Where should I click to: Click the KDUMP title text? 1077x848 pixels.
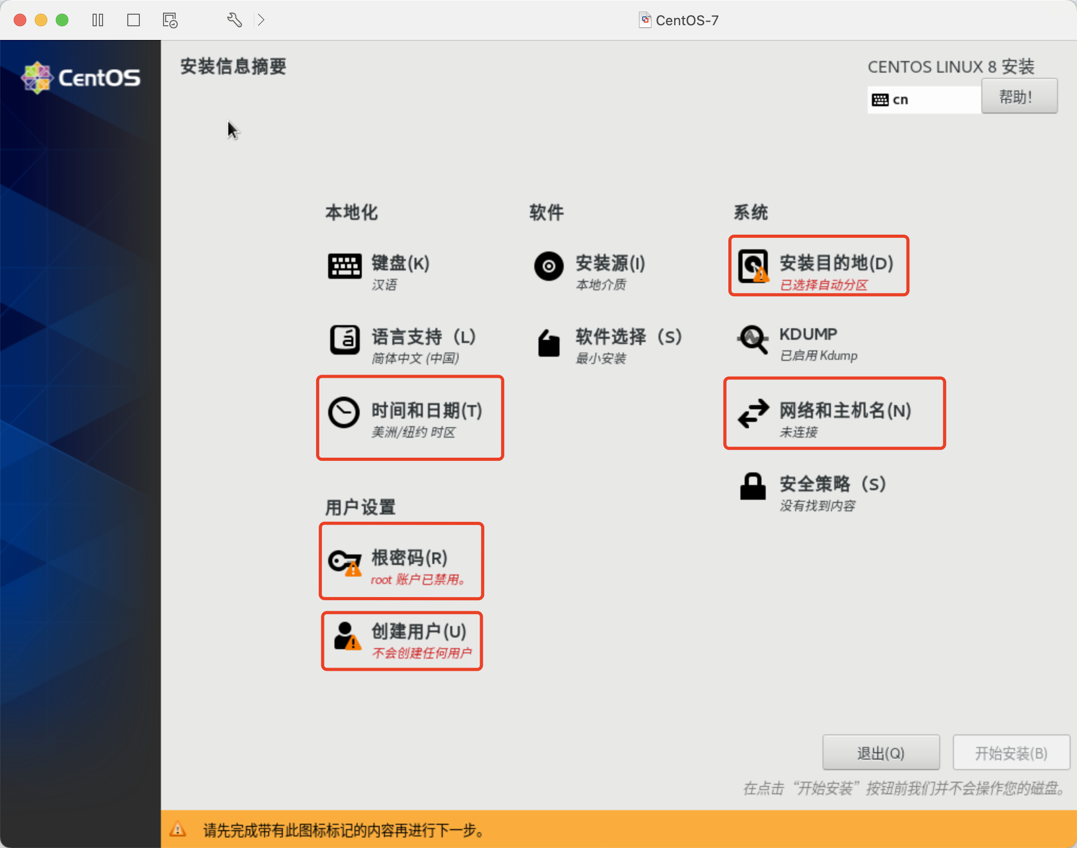point(808,334)
